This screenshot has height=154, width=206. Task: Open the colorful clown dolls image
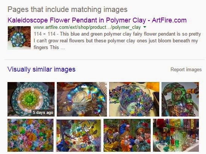127,135
